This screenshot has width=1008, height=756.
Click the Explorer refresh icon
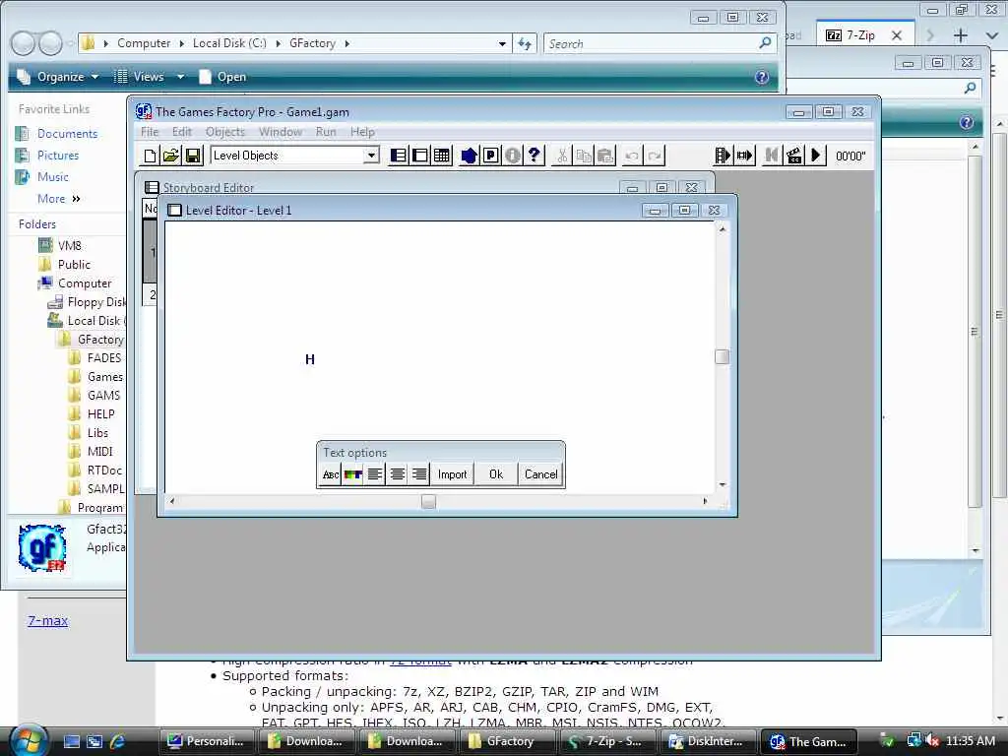pyautogui.click(x=525, y=43)
